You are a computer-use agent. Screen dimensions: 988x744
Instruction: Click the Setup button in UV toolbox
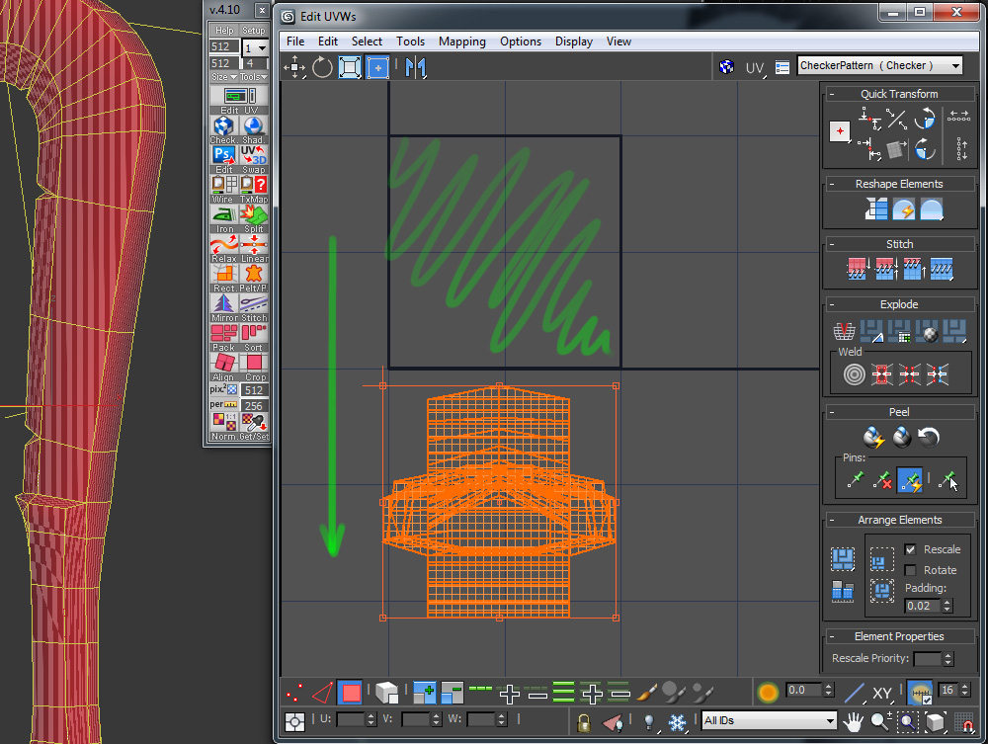click(x=254, y=31)
